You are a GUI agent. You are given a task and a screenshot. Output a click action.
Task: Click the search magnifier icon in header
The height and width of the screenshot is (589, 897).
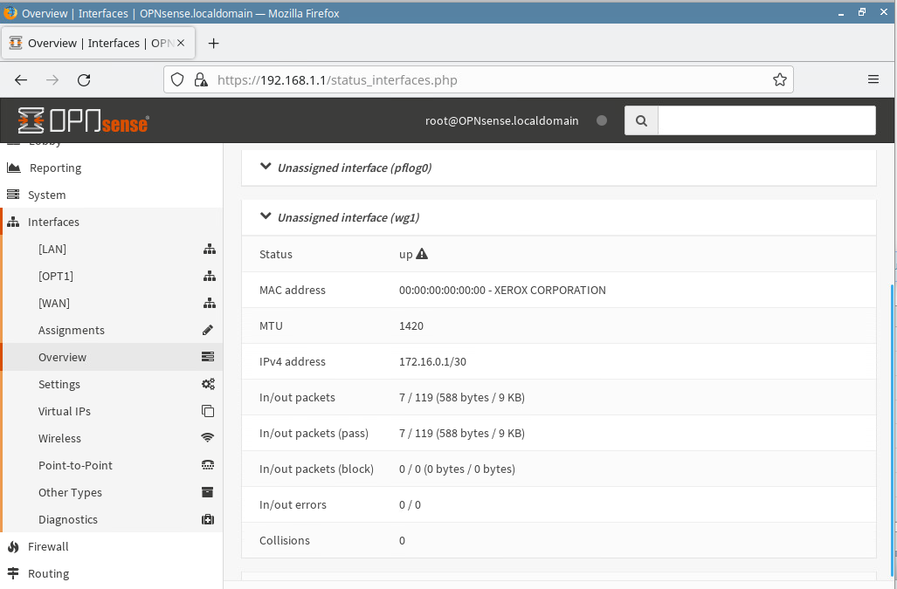point(641,120)
